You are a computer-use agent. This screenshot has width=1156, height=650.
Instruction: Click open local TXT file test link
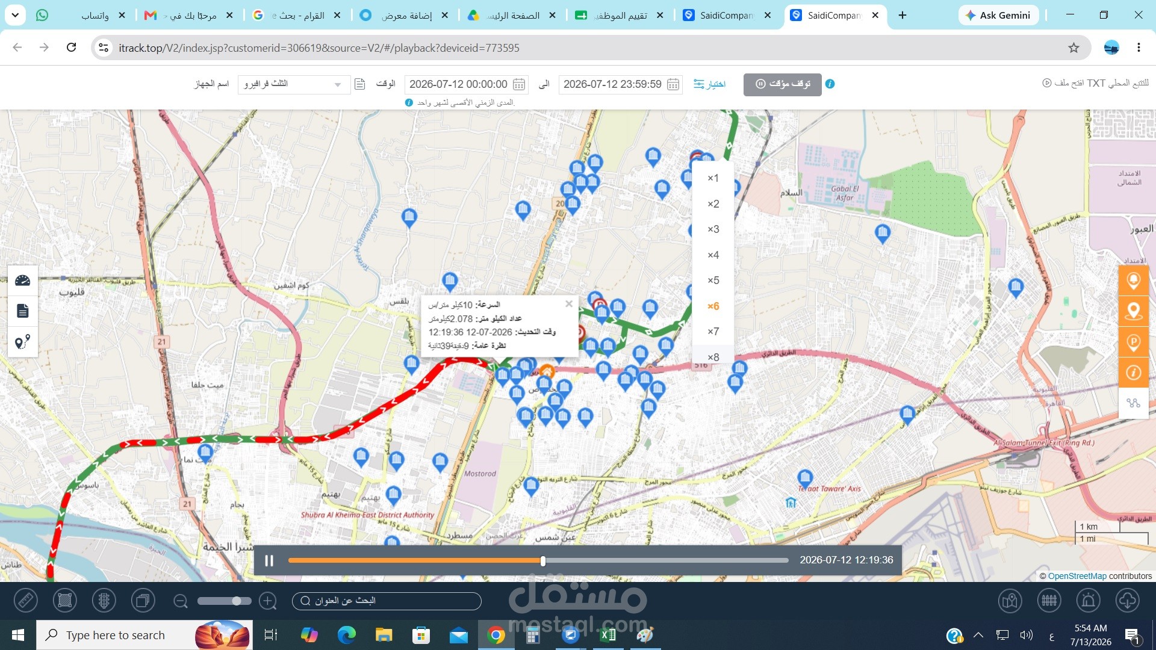[x=1096, y=83]
